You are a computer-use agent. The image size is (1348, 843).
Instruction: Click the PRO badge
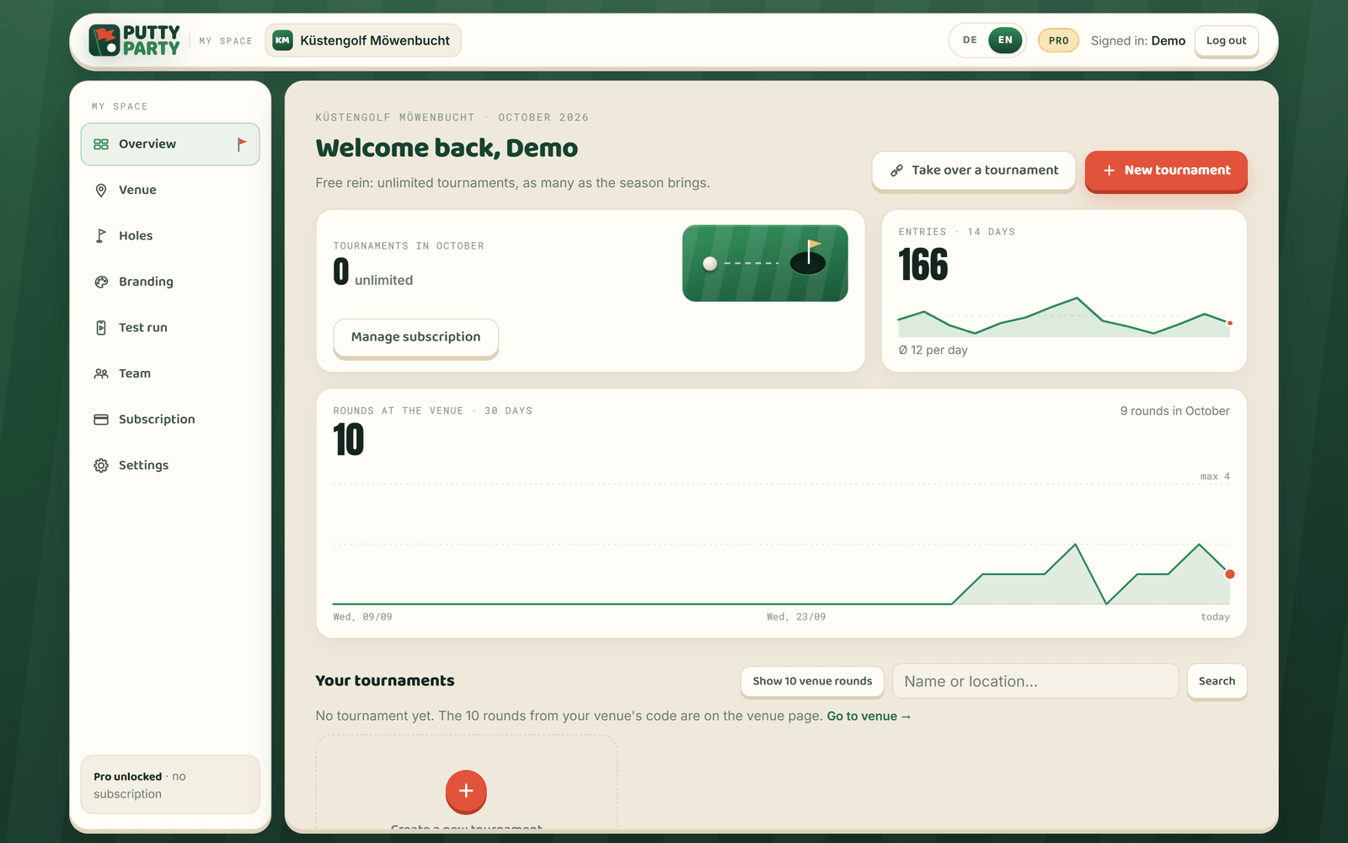tap(1058, 40)
